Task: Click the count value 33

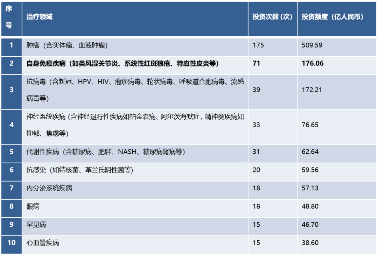Action: (x=256, y=125)
